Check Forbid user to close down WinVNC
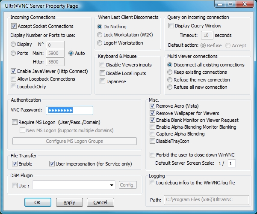257x214 pixels. [152, 155]
